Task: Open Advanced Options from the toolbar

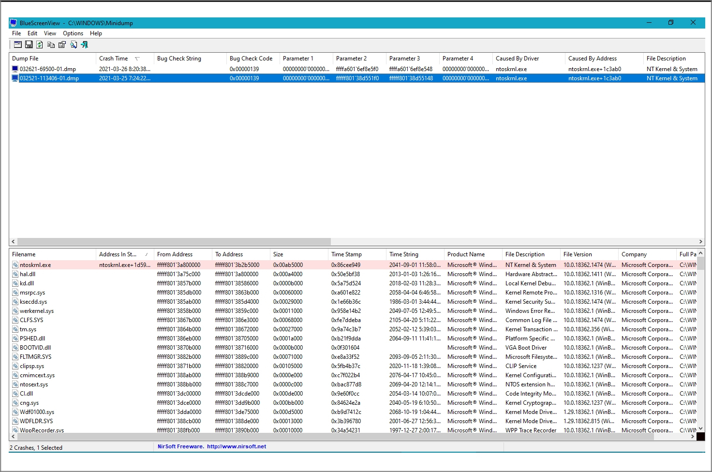Action: click(18, 44)
